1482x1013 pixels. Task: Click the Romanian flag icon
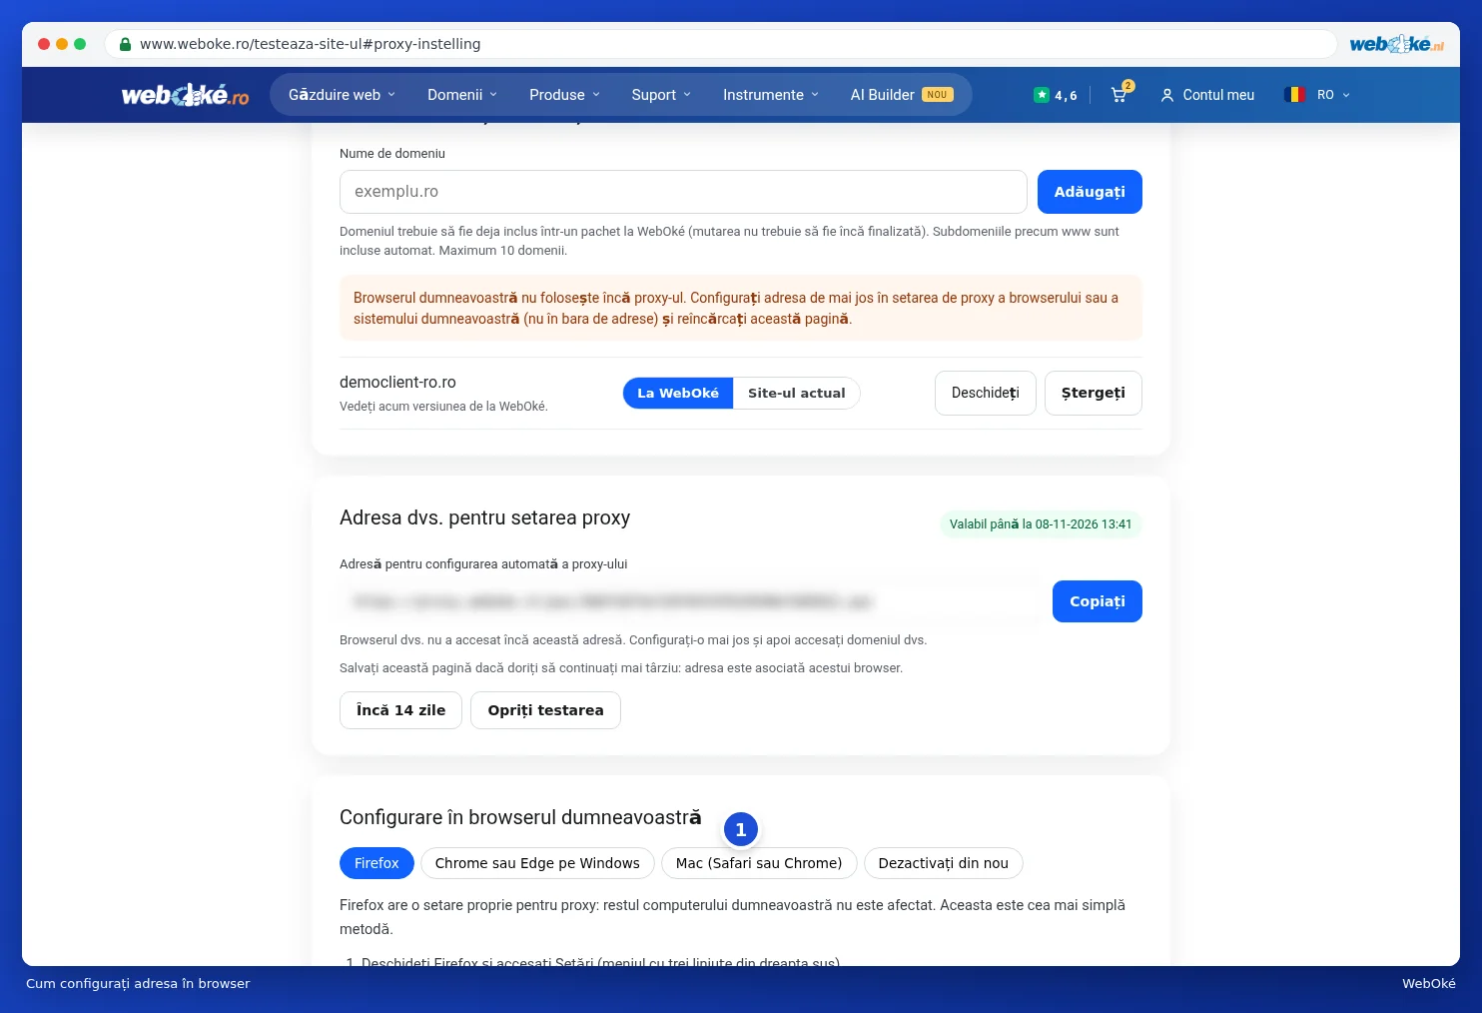point(1295,95)
